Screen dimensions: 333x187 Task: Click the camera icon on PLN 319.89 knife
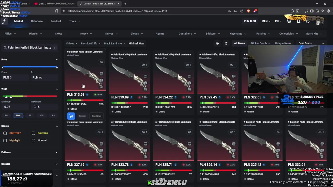tap(145, 83)
